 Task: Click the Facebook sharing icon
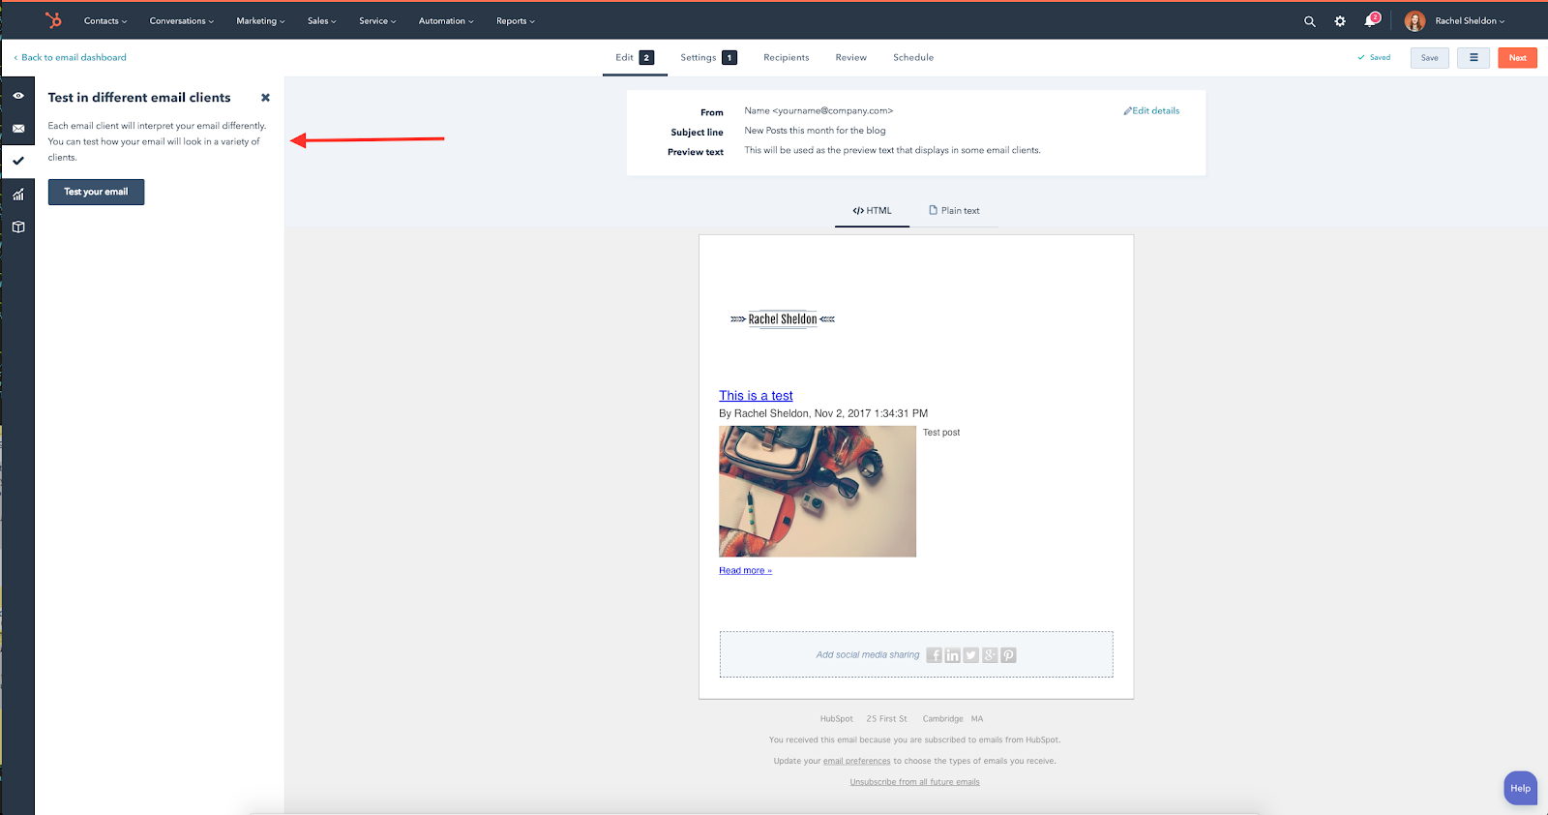tap(934, 655)
